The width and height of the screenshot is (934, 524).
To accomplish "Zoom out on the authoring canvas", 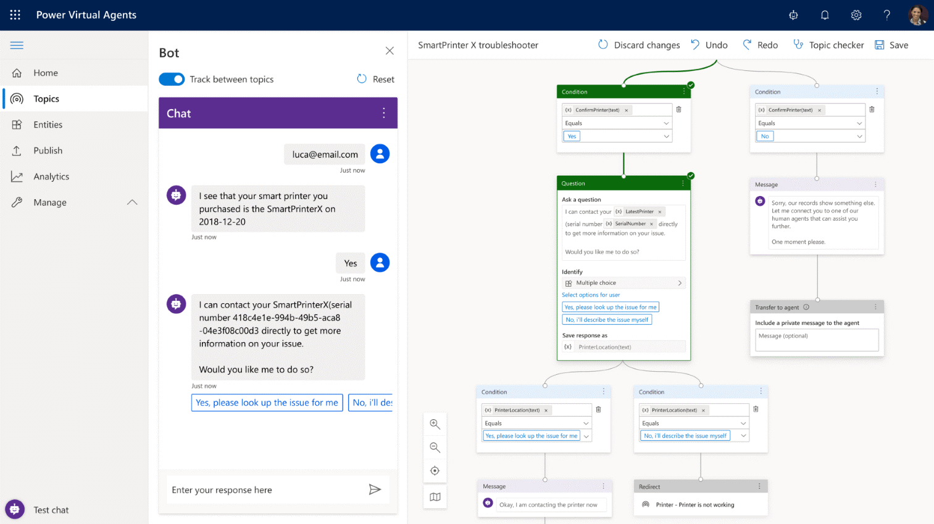I will point(435,448).
